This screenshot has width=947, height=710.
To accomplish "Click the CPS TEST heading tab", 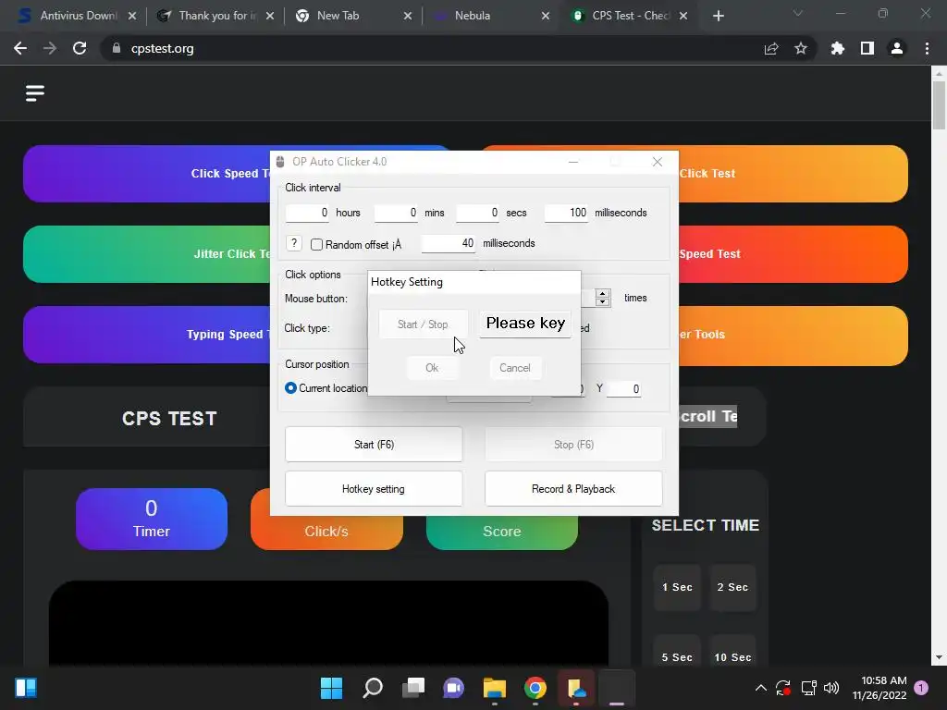I will click(169, 419).
